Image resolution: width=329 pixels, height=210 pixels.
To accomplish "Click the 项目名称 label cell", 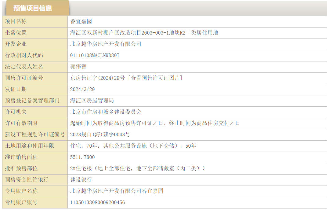I will pos(35,21).
